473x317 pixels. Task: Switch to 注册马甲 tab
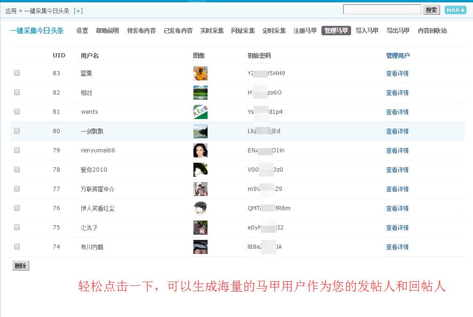click(305, 31)
